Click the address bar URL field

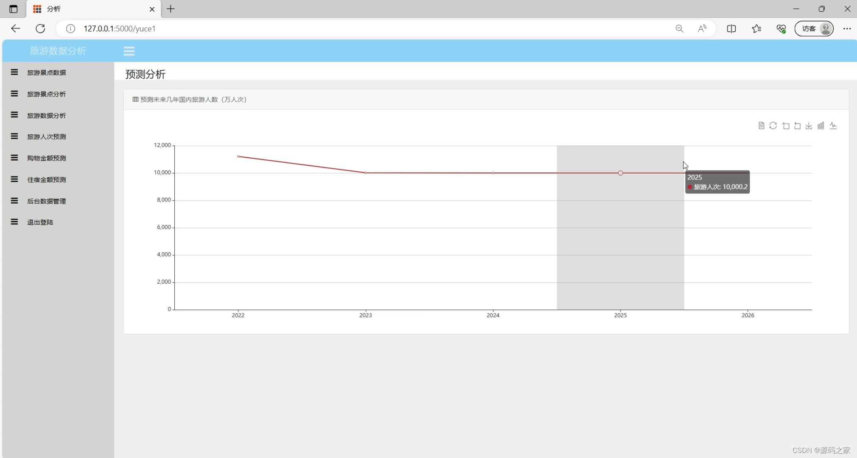pyautogui.click(x=339, y=28)
